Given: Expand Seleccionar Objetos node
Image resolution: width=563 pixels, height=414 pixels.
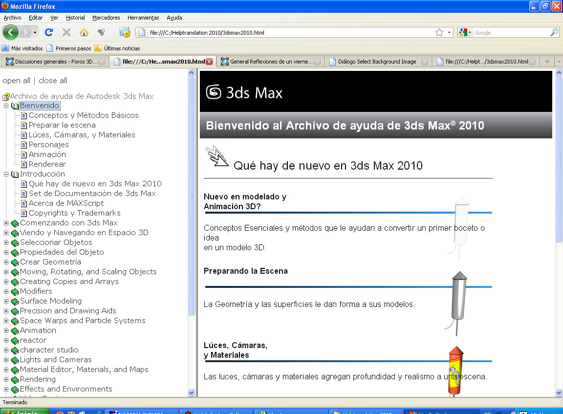Looking at the screenshot, I should 6,242.
